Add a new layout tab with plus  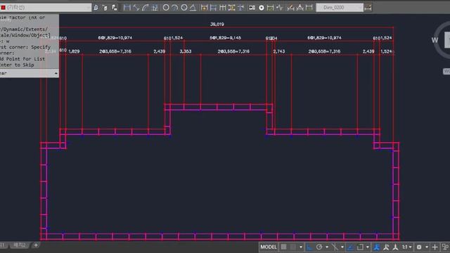[x=36, y=245]
